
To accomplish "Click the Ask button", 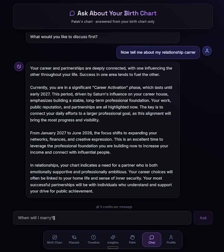I will [x=203, y=218].
